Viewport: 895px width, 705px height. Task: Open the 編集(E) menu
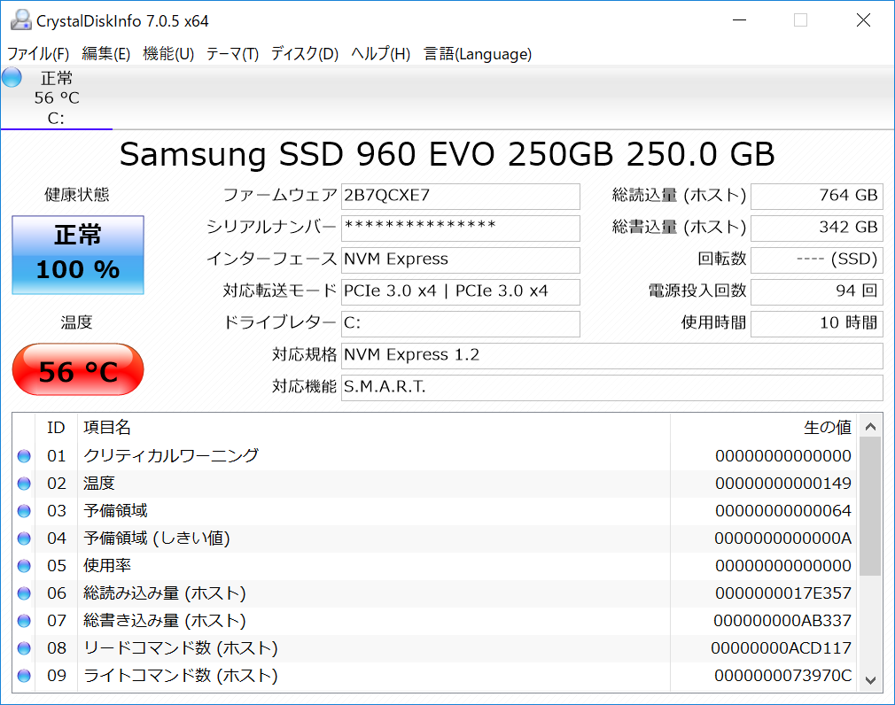coord(106,54)
